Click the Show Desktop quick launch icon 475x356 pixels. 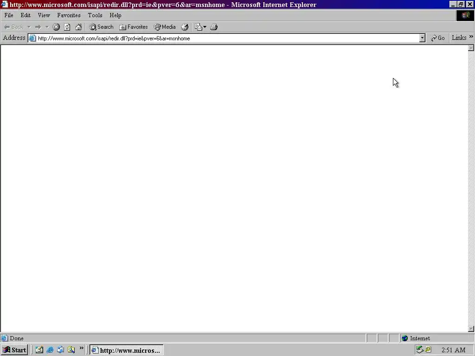pyautogui.click(x=39, y=350)
